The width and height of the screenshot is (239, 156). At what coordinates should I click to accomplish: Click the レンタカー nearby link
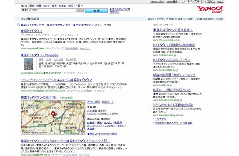pyautogui.click(x=110, y=126)
